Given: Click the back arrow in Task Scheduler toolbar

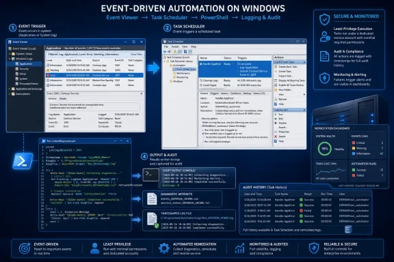Looking at the screenshot, I should (165, 52).
